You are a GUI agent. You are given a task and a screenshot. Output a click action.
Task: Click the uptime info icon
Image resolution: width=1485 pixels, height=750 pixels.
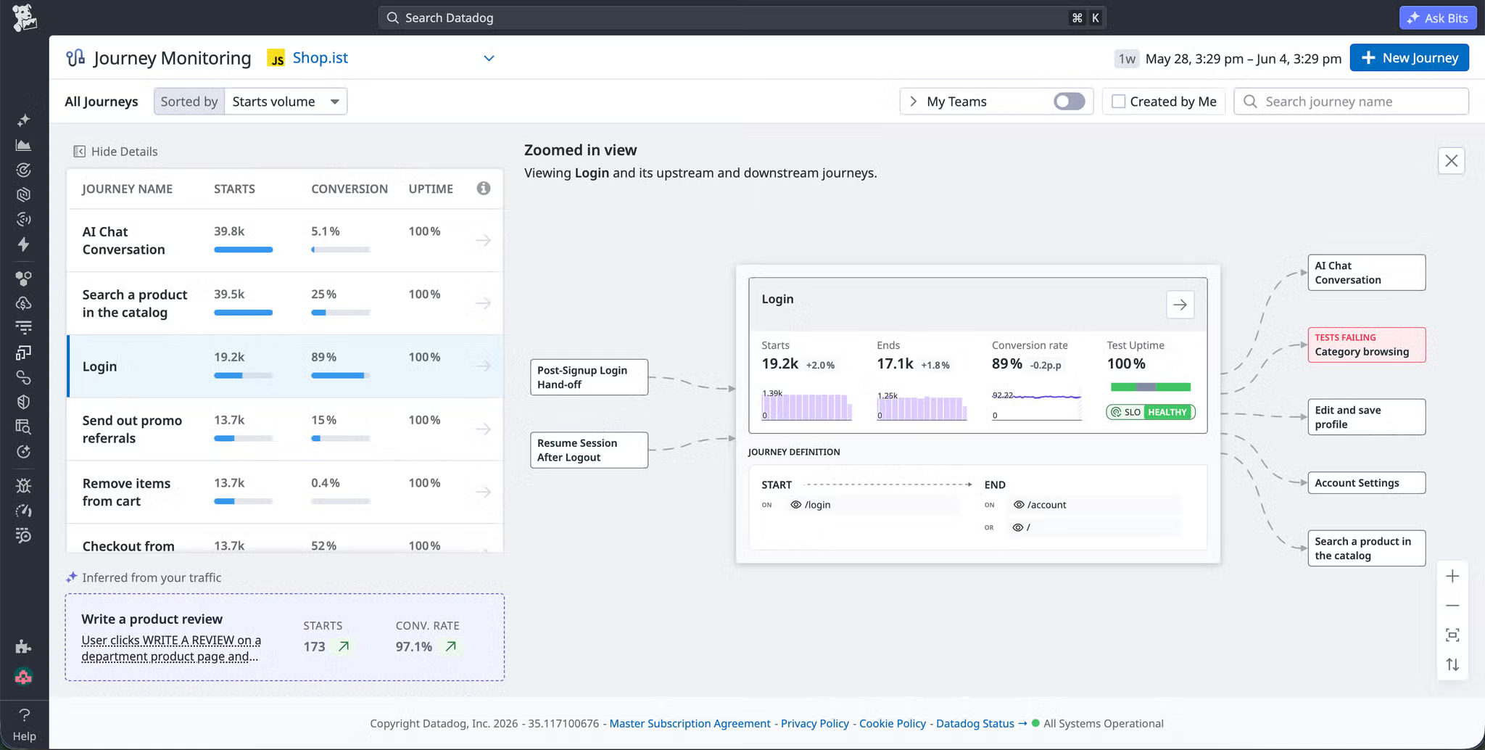[x=484, y=189]
